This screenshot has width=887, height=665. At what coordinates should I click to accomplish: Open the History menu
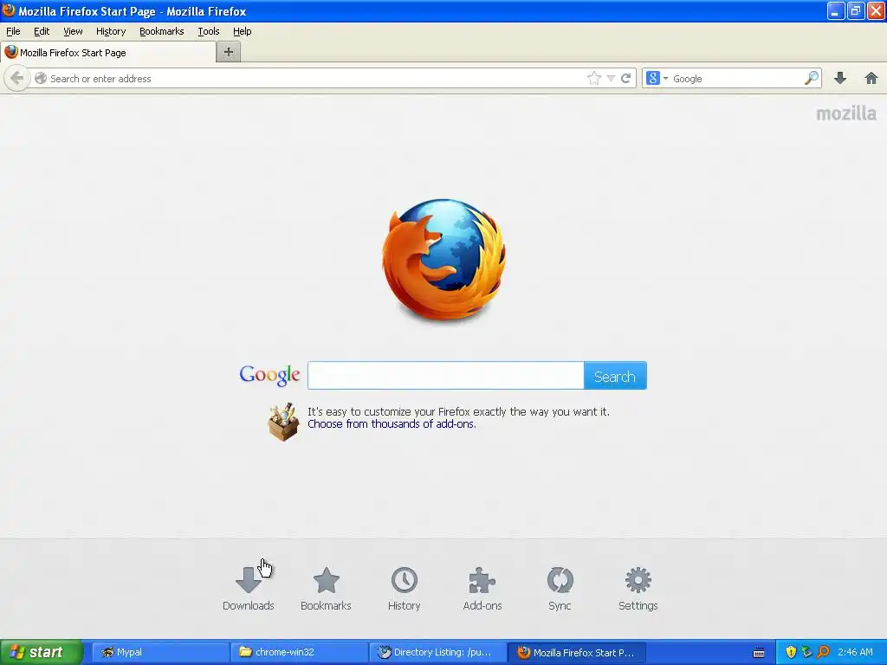click(110, 31)
